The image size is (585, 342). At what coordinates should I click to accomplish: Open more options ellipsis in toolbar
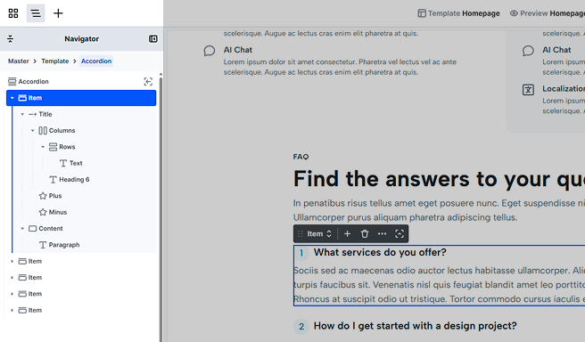click(382, 234)
